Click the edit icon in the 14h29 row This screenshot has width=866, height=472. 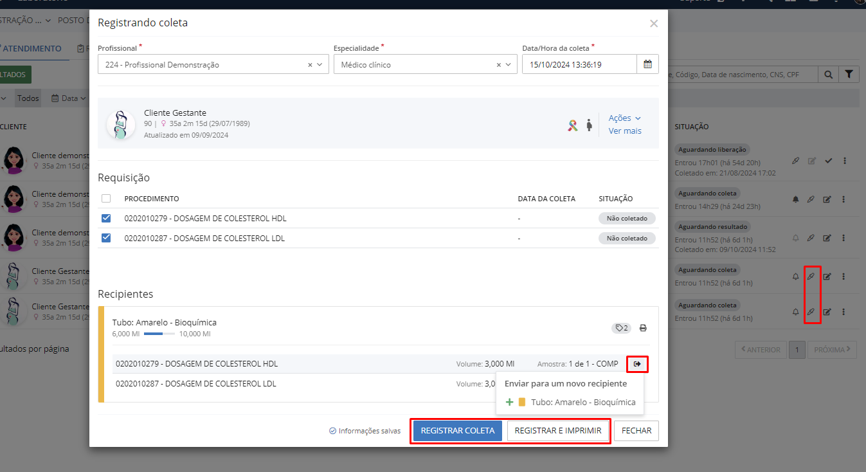coord(827,199)
